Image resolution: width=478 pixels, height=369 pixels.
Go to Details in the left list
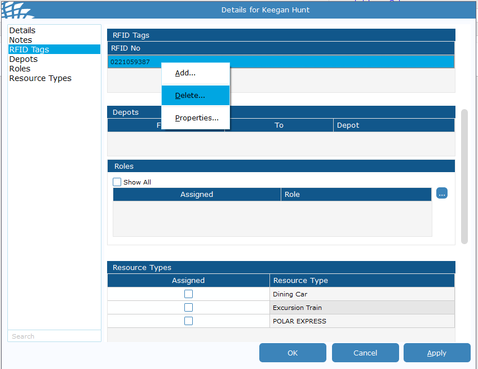pos(22,30)
